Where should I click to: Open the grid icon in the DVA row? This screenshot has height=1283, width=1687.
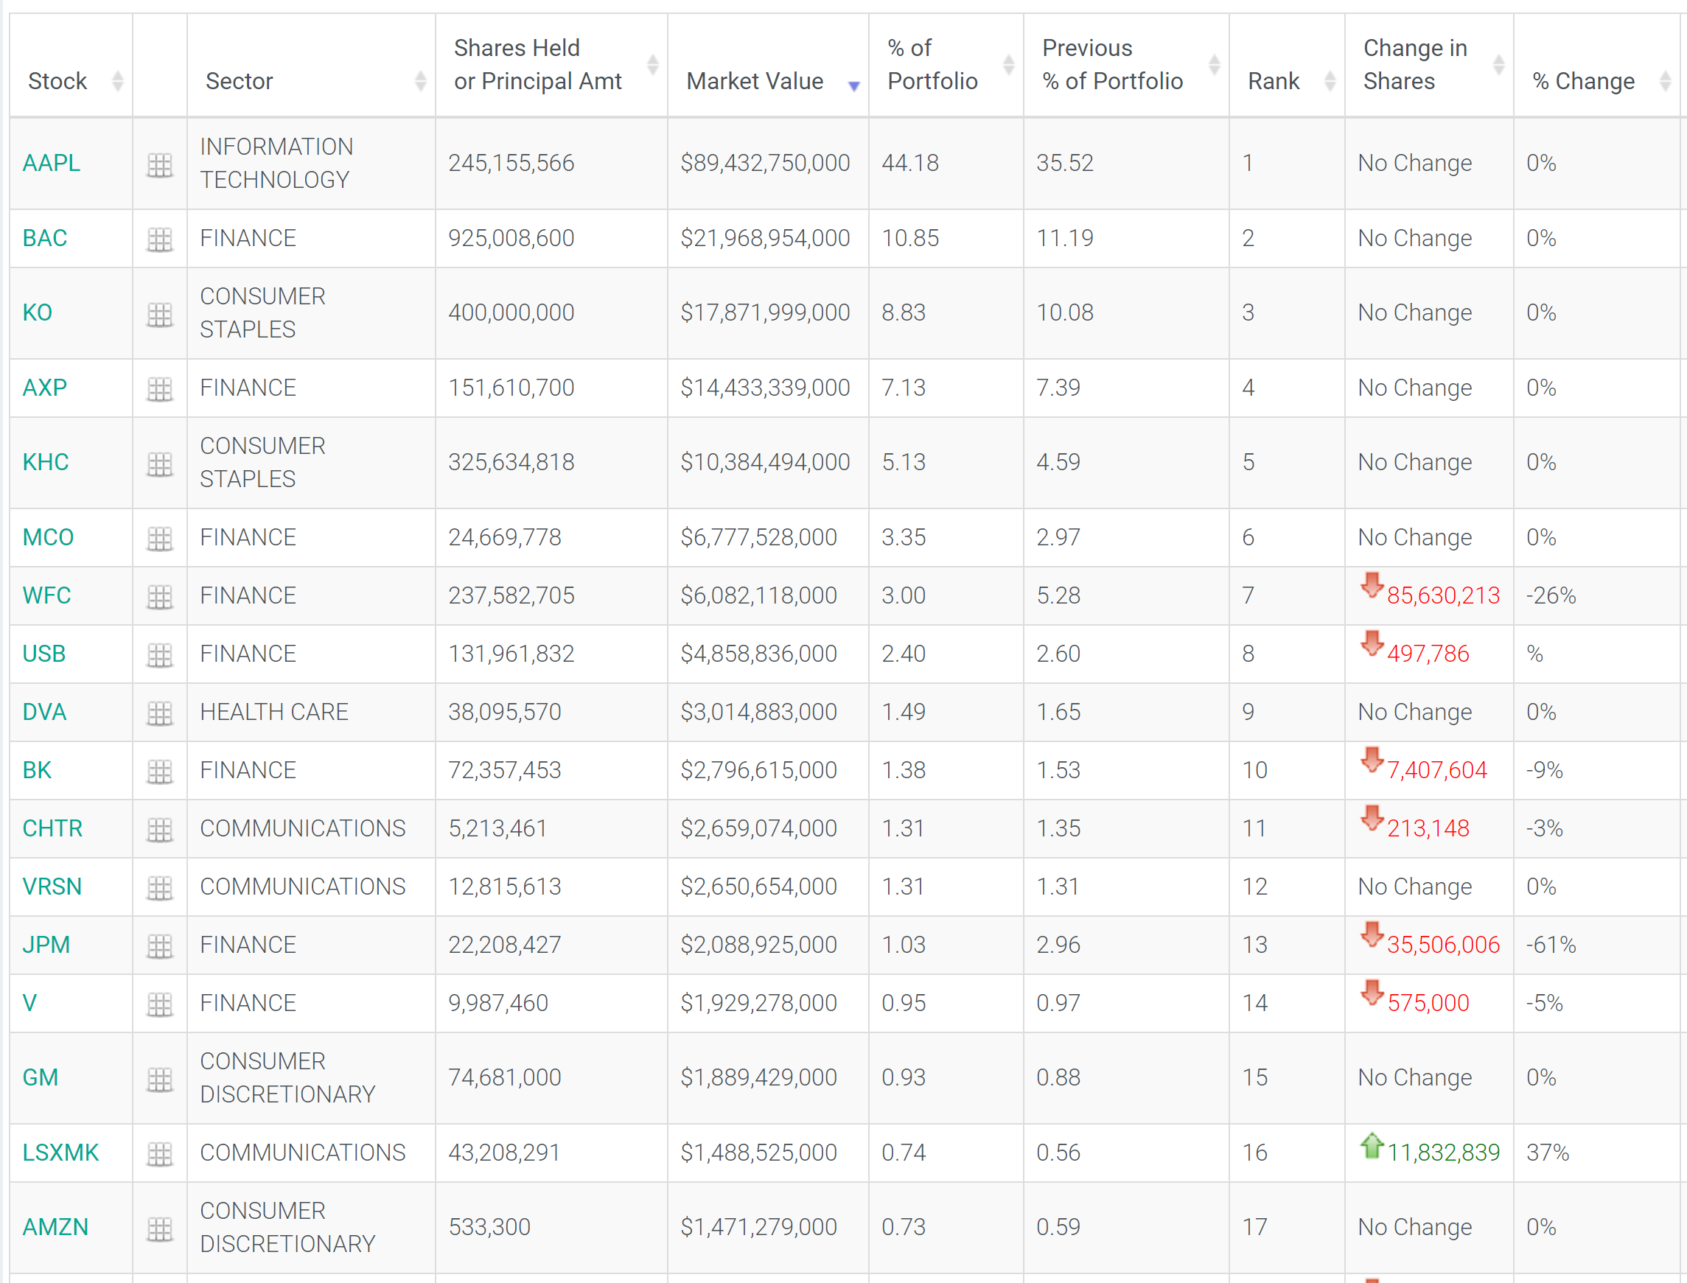pos(160,713)
